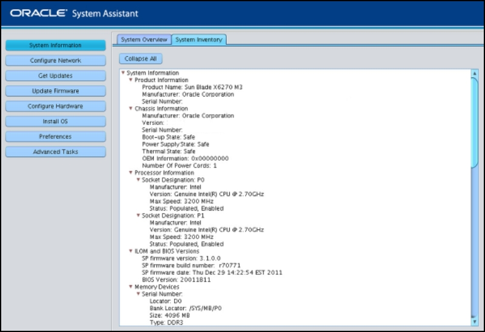Select the 'Power Supply State: Safe' row
The height and width of the screenshot is (332, 485).
point(175,144)
